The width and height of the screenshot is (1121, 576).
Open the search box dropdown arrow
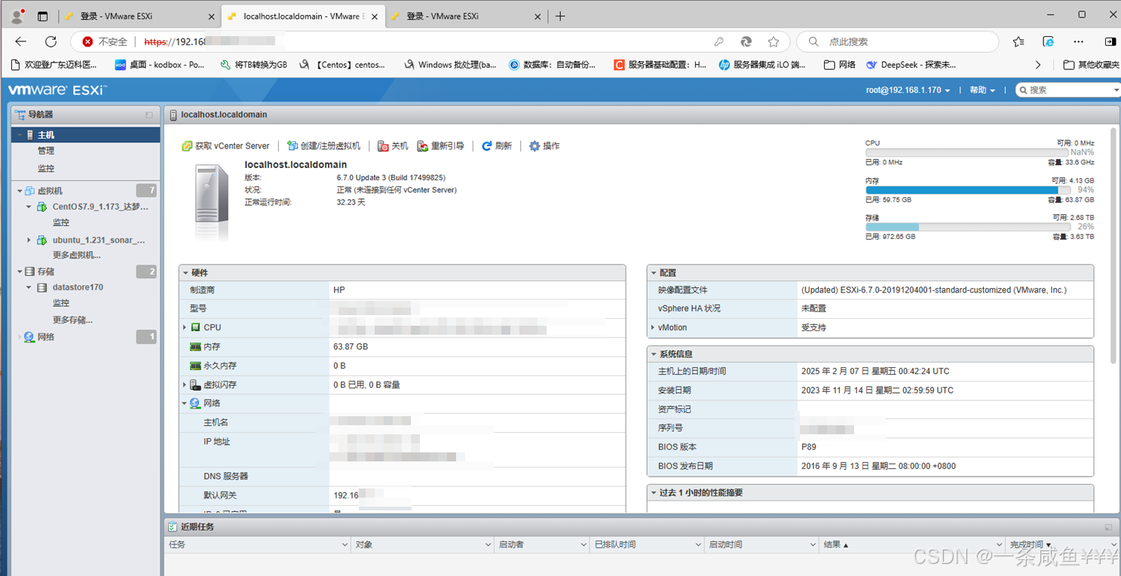point(1116,90)
